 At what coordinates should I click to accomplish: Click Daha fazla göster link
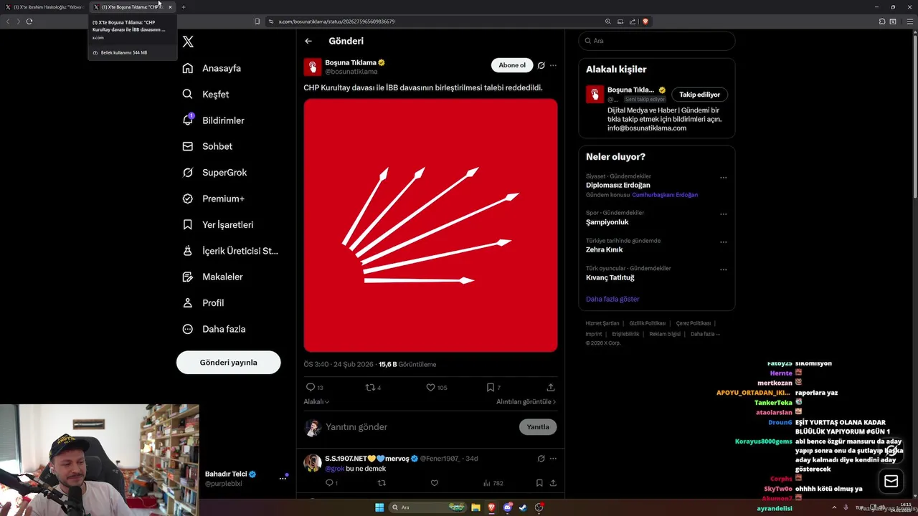612,299
